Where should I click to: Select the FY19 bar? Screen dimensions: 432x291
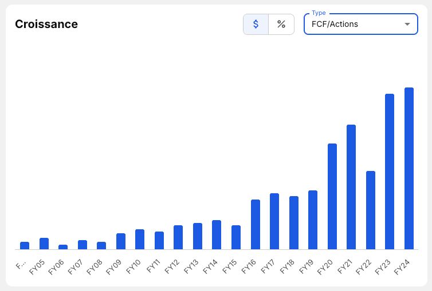313,220
